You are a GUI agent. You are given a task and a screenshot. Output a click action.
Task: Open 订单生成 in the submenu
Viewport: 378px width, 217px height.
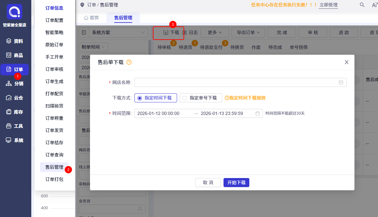(54, 81)
